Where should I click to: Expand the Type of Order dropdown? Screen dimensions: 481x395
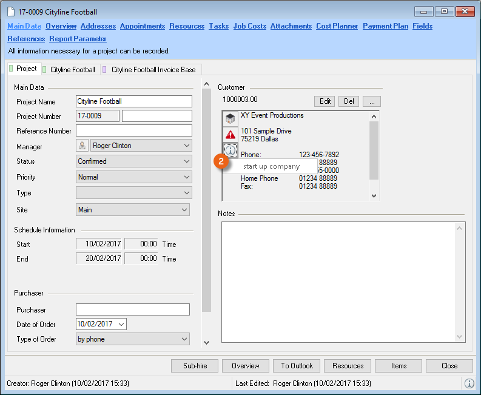click(183, 339)
